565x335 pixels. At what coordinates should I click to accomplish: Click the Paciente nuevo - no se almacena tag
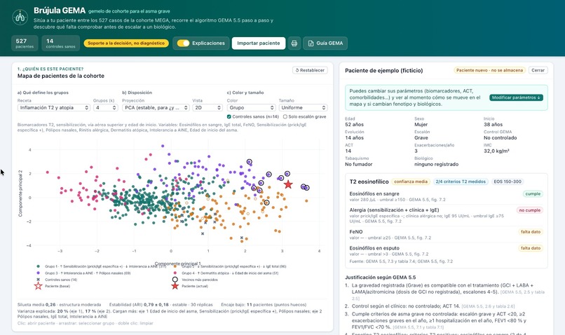tap(489, 70)
